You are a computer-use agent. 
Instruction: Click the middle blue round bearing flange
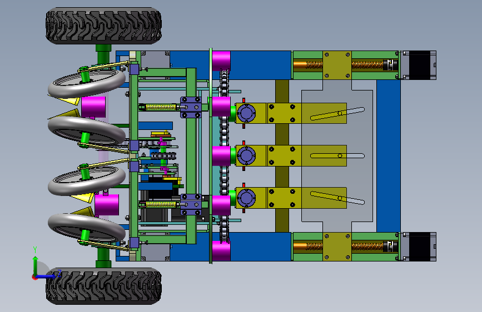pos(246,155)
